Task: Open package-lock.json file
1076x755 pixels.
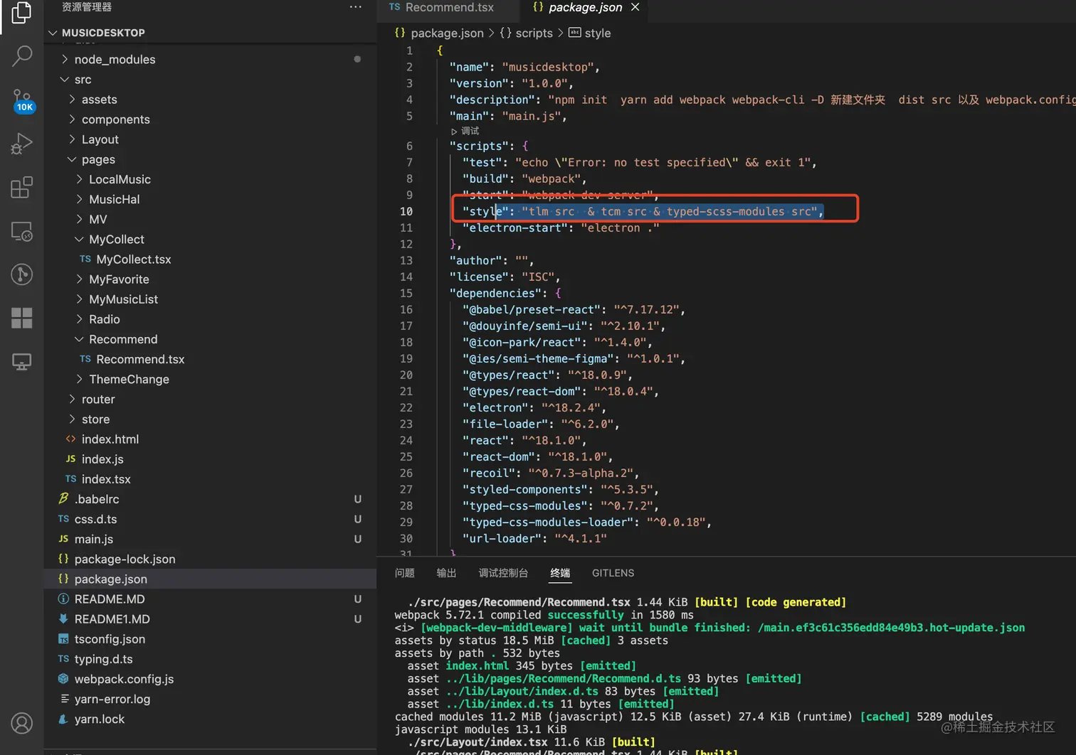Action: (x=210, y=559)
